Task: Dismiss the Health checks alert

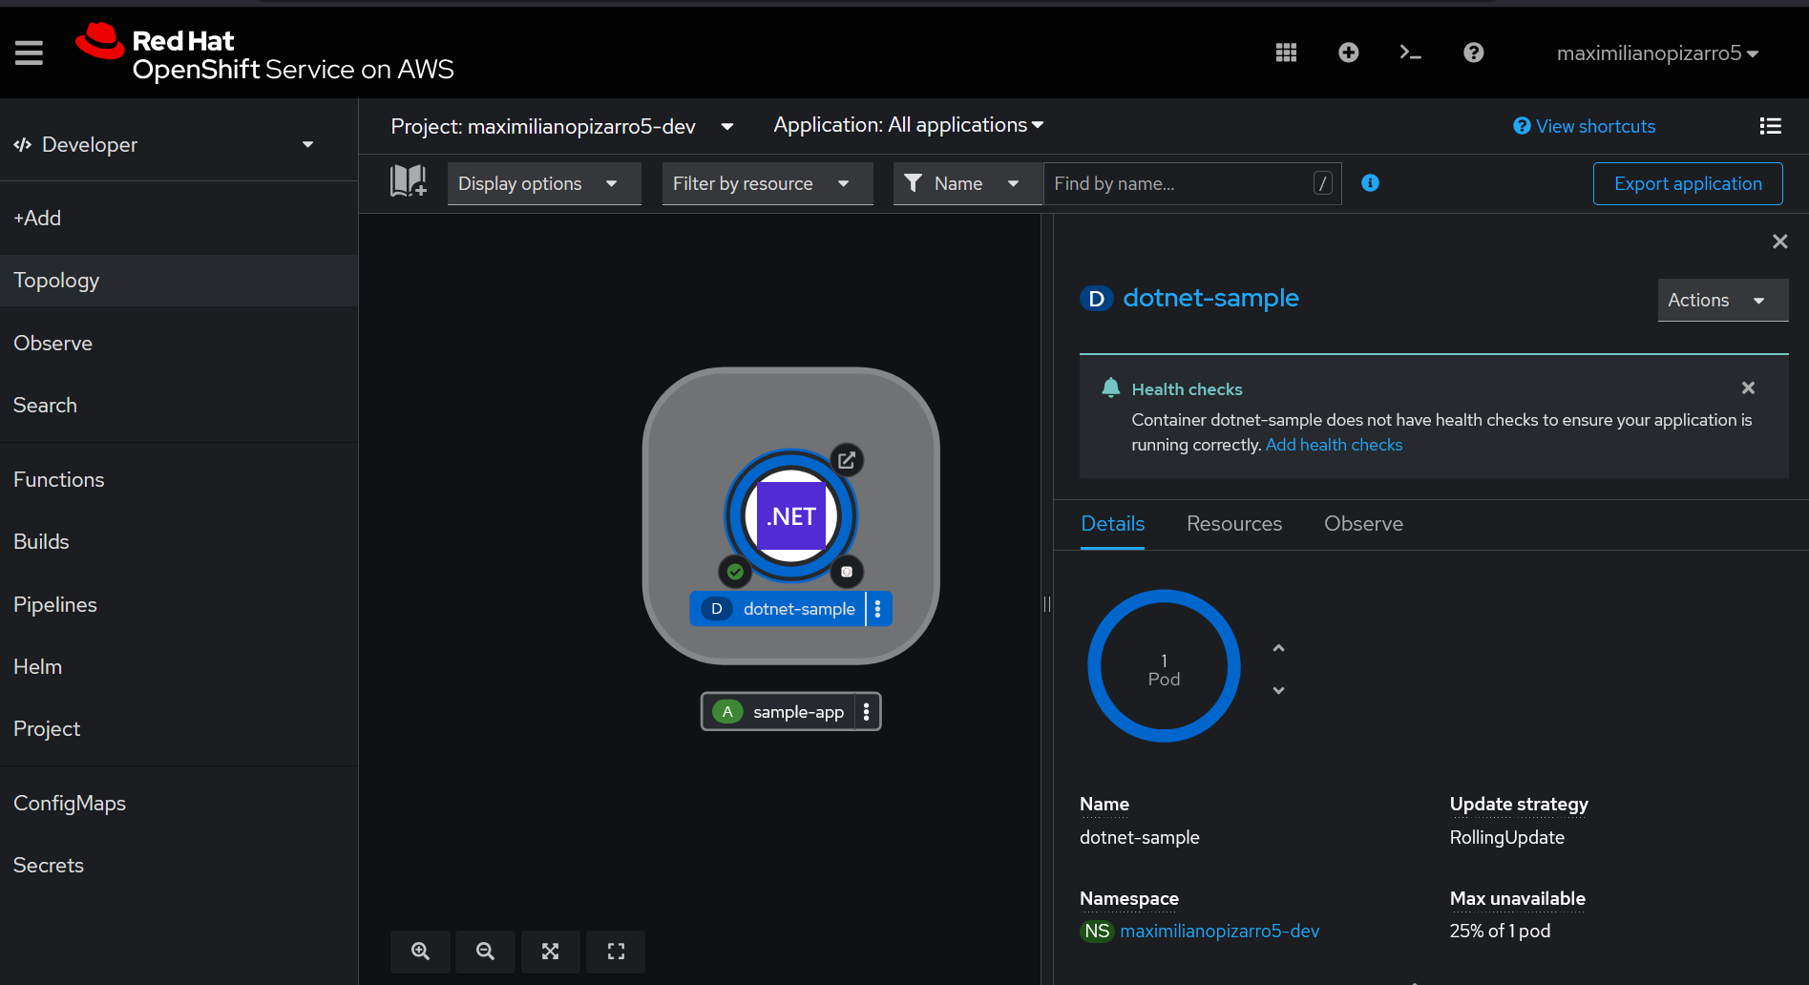Action: coord(1748,388)
